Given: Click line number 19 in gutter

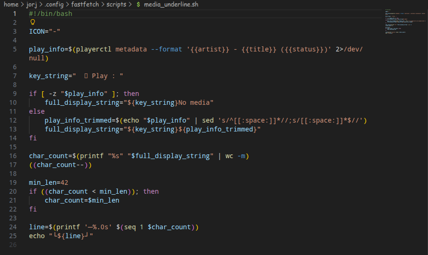Looking at the screenshot, I should (x=13, y=182).
